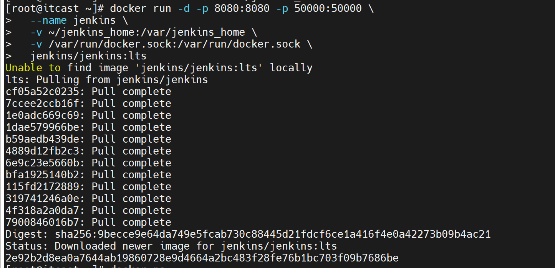Click the '/var/run/docker.sock' volume mount line
This screenshot has width=555, height=268.
tap(159, 44)
